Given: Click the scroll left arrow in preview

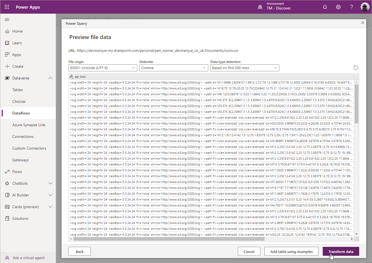Looking at the screenshot, I should (x=71, y=239).
